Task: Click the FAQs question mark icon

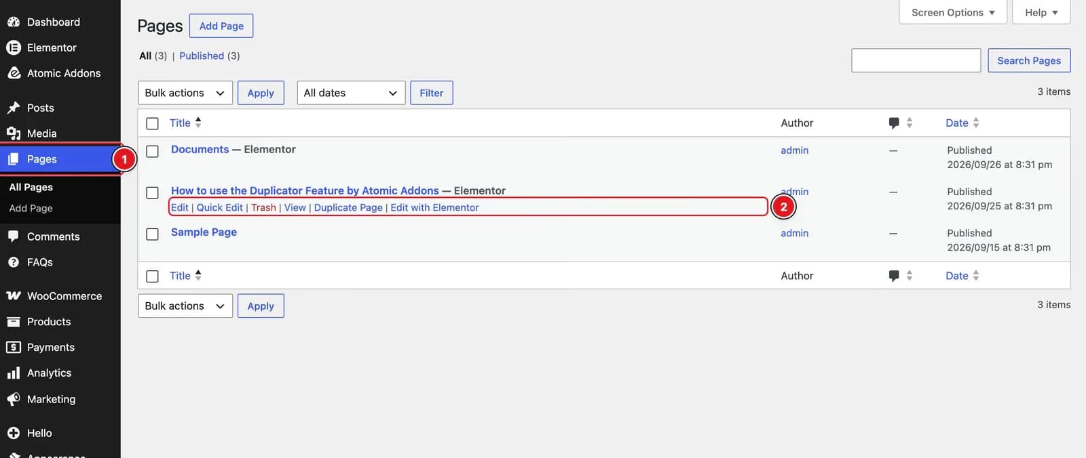Action: pos(13,262)
